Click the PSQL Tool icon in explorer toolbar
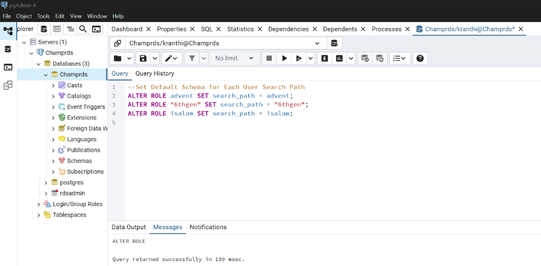The width and height of the screenshot is (541, 266). point(96,29)
